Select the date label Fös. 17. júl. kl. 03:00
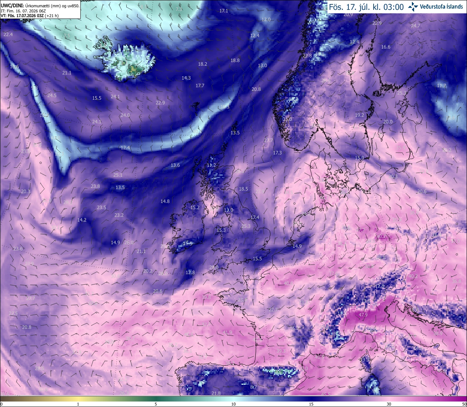Screen dimensions: 467x407 pos(366,7)
